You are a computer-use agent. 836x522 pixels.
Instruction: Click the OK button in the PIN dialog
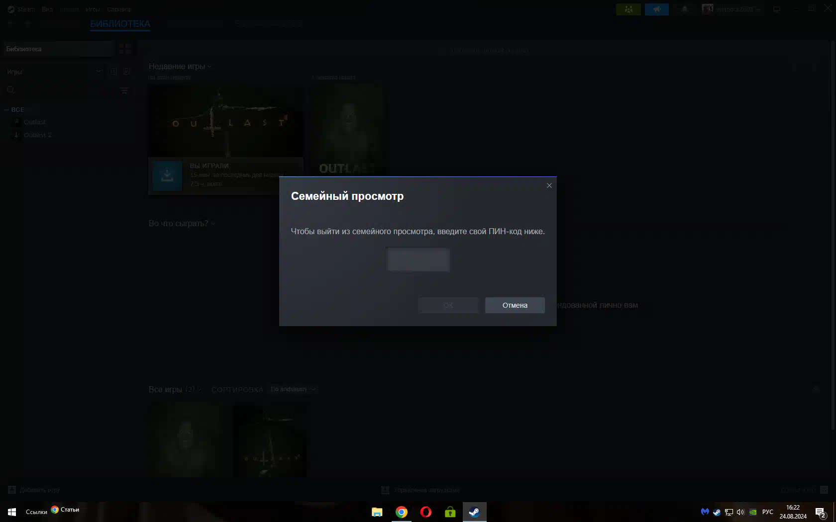[x=448, y=305]
